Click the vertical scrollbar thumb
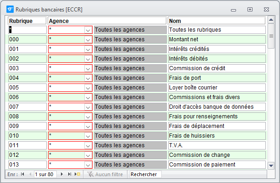Image resolution: width=280 pixels, height=183 pixels. coord(271,36)
